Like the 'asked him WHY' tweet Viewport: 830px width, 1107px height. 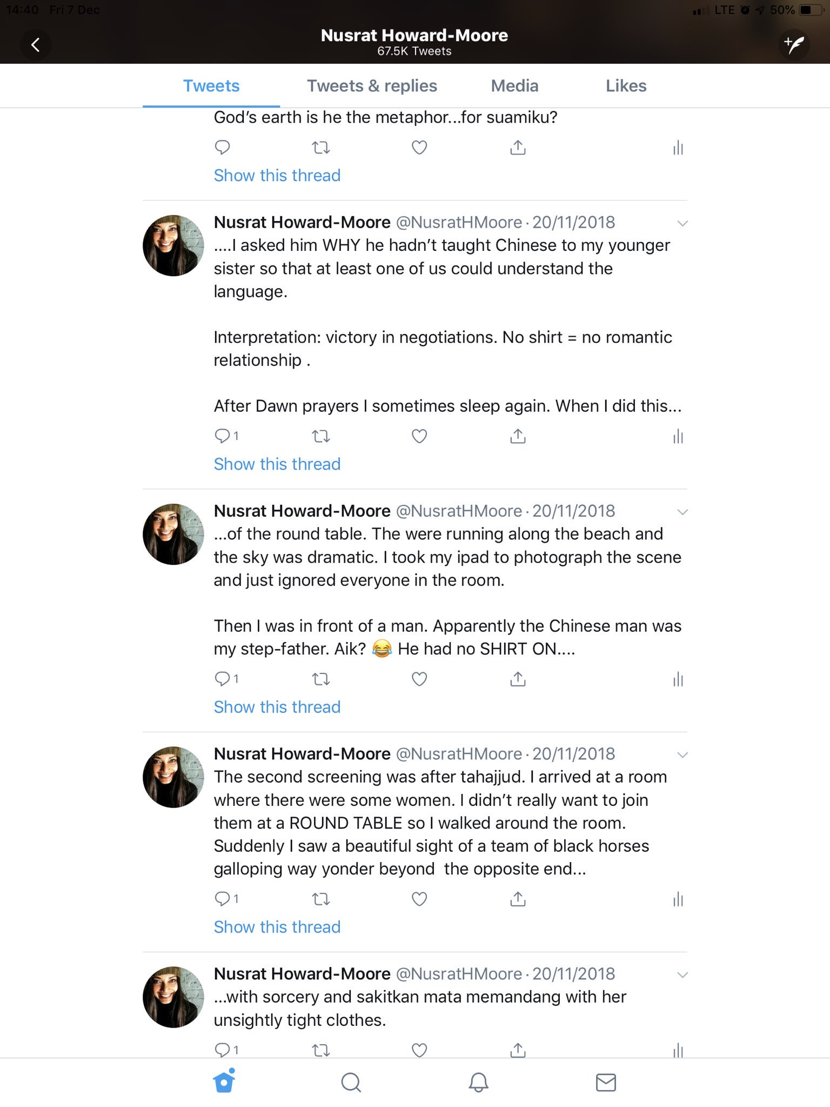(x=419, y=436)
